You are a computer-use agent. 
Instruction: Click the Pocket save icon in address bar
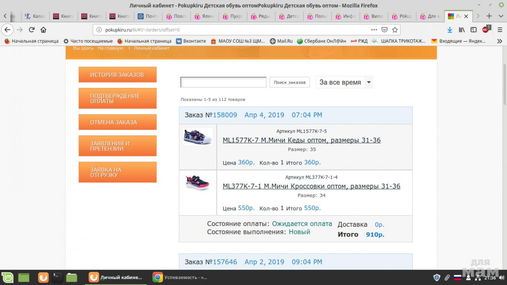[384, 30]
